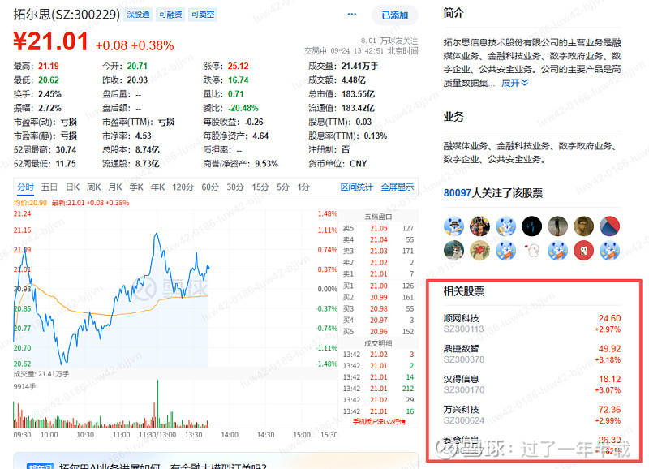The image size is (649, 469).
Task: Open the 拓尔思AI业务进展如何 question banner
Action: coord(215,463)
